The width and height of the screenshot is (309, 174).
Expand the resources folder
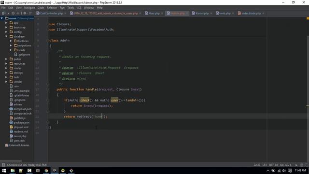point(6,64)
